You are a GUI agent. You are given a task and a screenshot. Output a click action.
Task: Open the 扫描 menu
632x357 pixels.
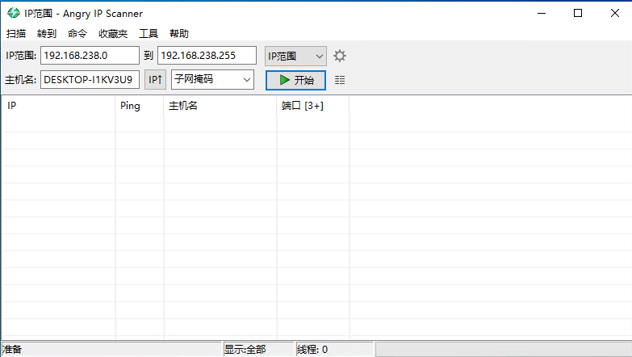pos(16,33)
